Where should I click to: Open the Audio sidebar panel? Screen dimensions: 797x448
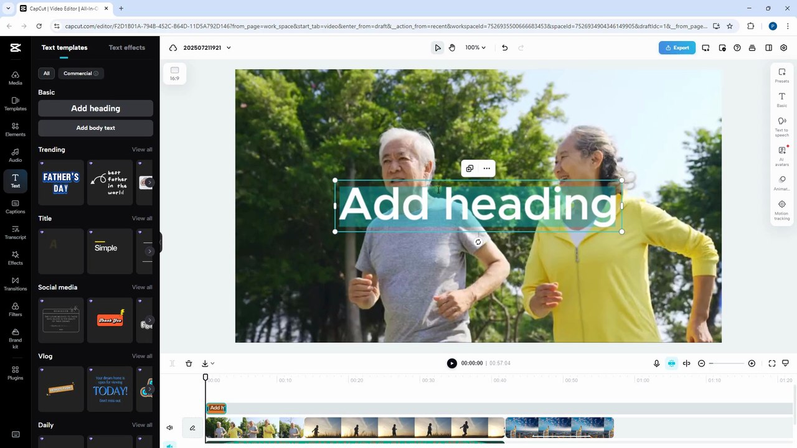coord(15,155)
